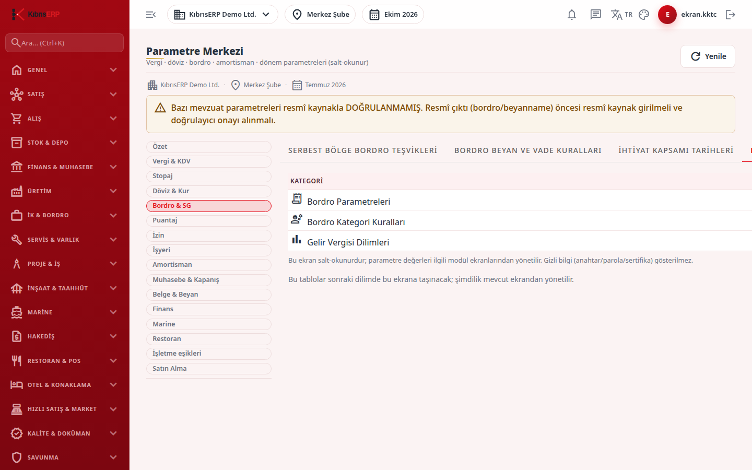This screenshot has height=470, width=752.
Task: Open the Ekim 2026 period selector
Action: 393,15
